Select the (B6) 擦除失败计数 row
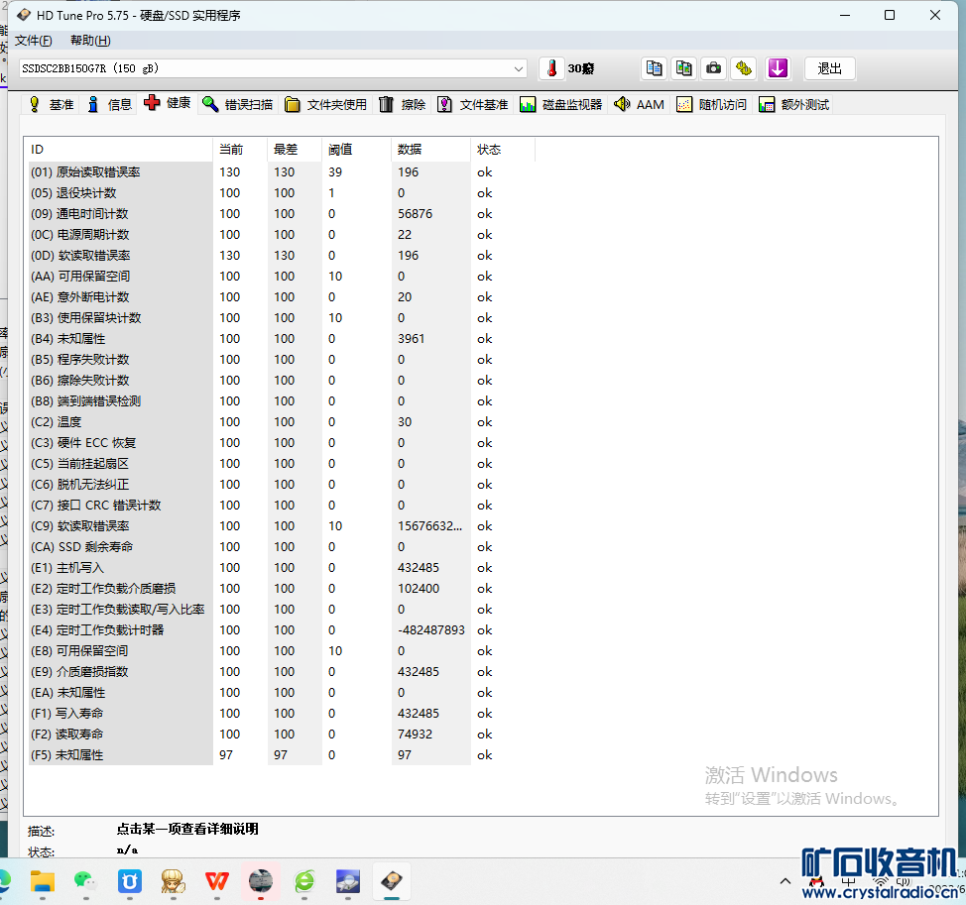This screenshot has width=966, height=905. [282, 381]
